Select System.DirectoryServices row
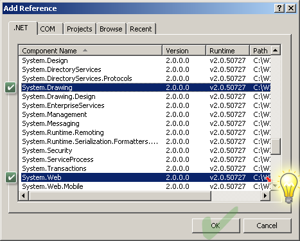The image size is (300, 241). tap(146, 69)
